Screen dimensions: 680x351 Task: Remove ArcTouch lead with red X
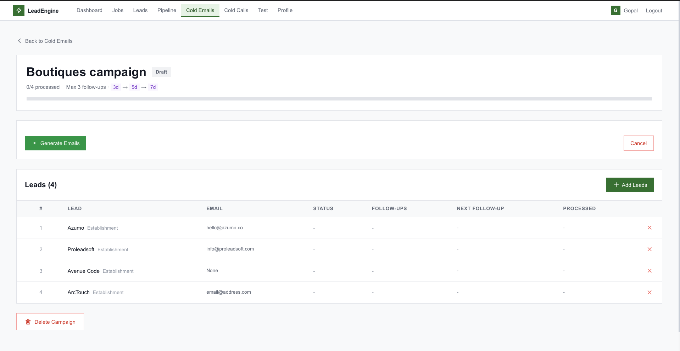(x=649, y=293)
